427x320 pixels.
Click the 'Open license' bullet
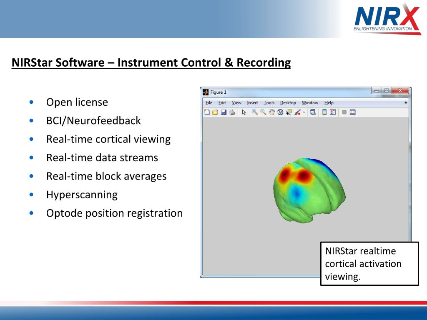[77, 102]
